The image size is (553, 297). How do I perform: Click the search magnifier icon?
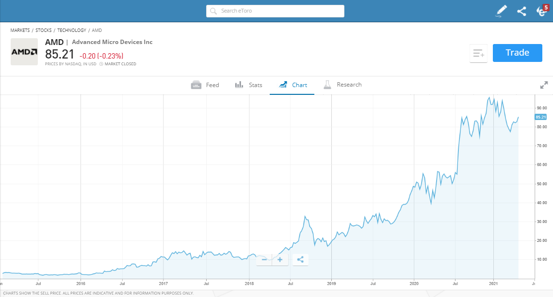click(213, 11)
